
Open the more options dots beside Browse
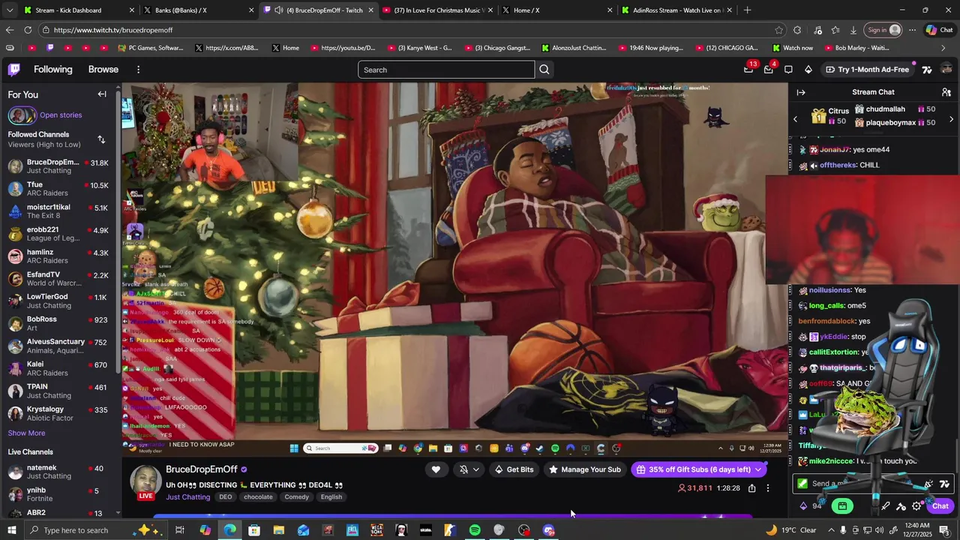(138, 70)
